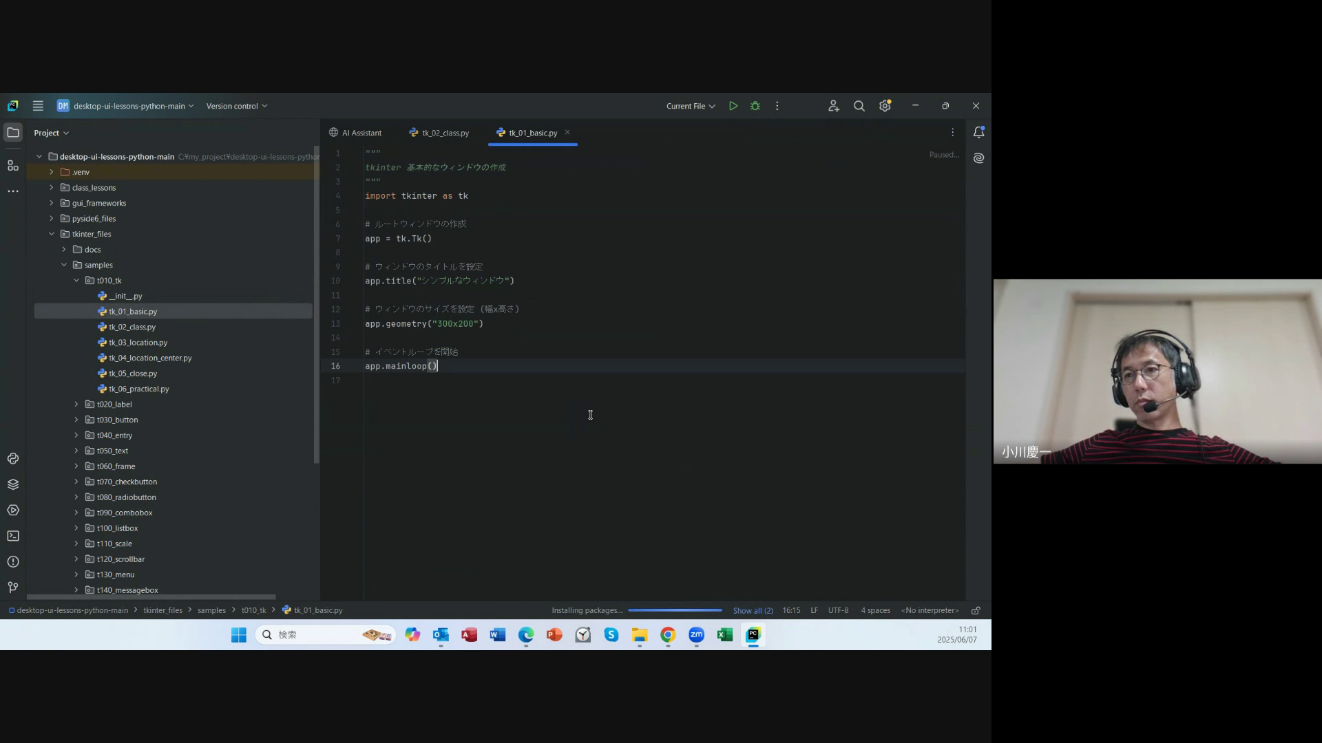Expand the t020_label folder
1322x743 pixels.
click(x=76, y=405)
